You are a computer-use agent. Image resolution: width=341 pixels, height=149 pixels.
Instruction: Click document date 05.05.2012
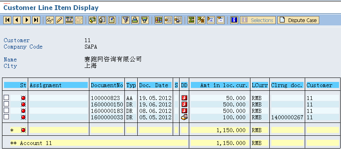pyautogui.click(x=155, y=117)
